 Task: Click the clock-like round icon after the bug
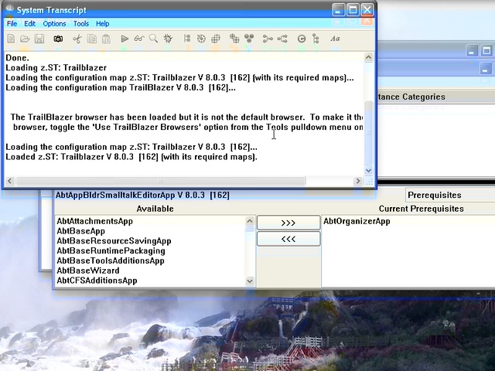(201, 39)
